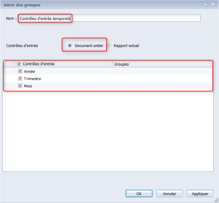
Task: Click the Contrôles d'entrée column header text
Action: pos(39,64)
